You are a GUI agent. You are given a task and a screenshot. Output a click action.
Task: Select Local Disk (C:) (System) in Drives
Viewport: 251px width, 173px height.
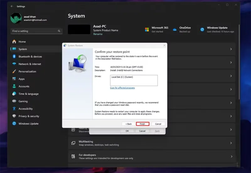(122, 77)
